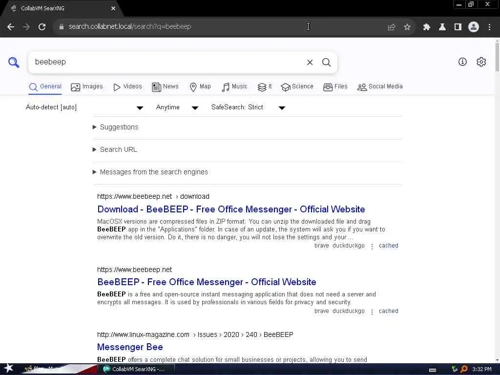Image resolution: width=500 pixels, height=375 pixels.
Task: Open the preferences gear icon
Action: [481, 62]
